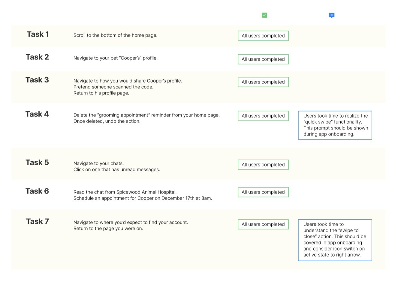Select the Task 1 heading
Screen dimensions: 395x285
click(38, 34)
